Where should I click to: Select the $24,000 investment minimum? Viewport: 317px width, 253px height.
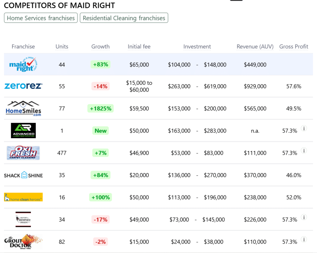pyautogui.click(x=181, y=242)
